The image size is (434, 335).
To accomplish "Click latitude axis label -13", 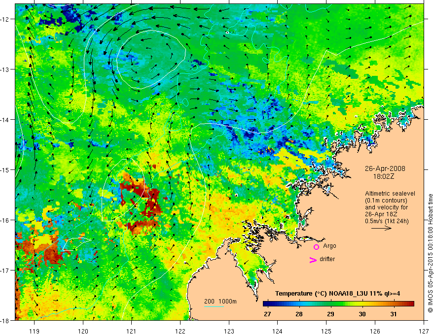I will 5,69.
